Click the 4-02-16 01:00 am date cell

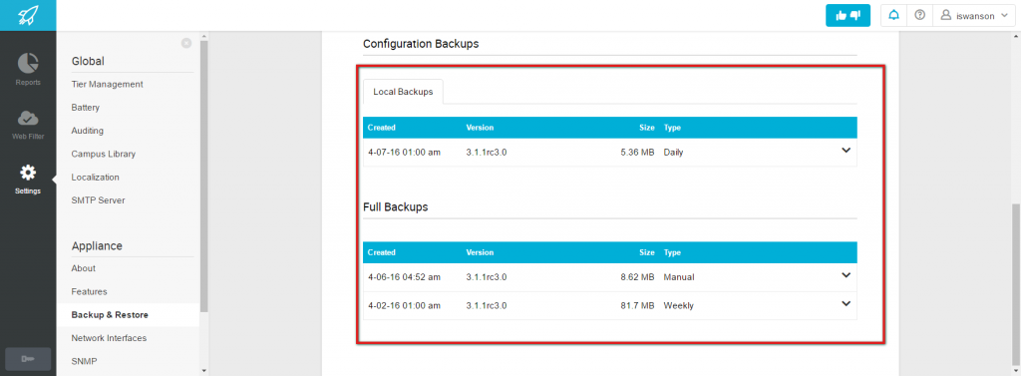click(404, 305)
